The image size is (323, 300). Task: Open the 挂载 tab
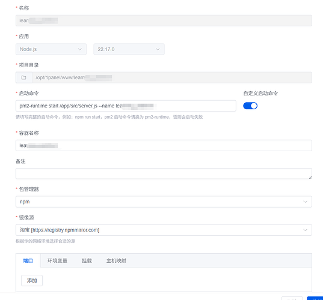[87, 260]
